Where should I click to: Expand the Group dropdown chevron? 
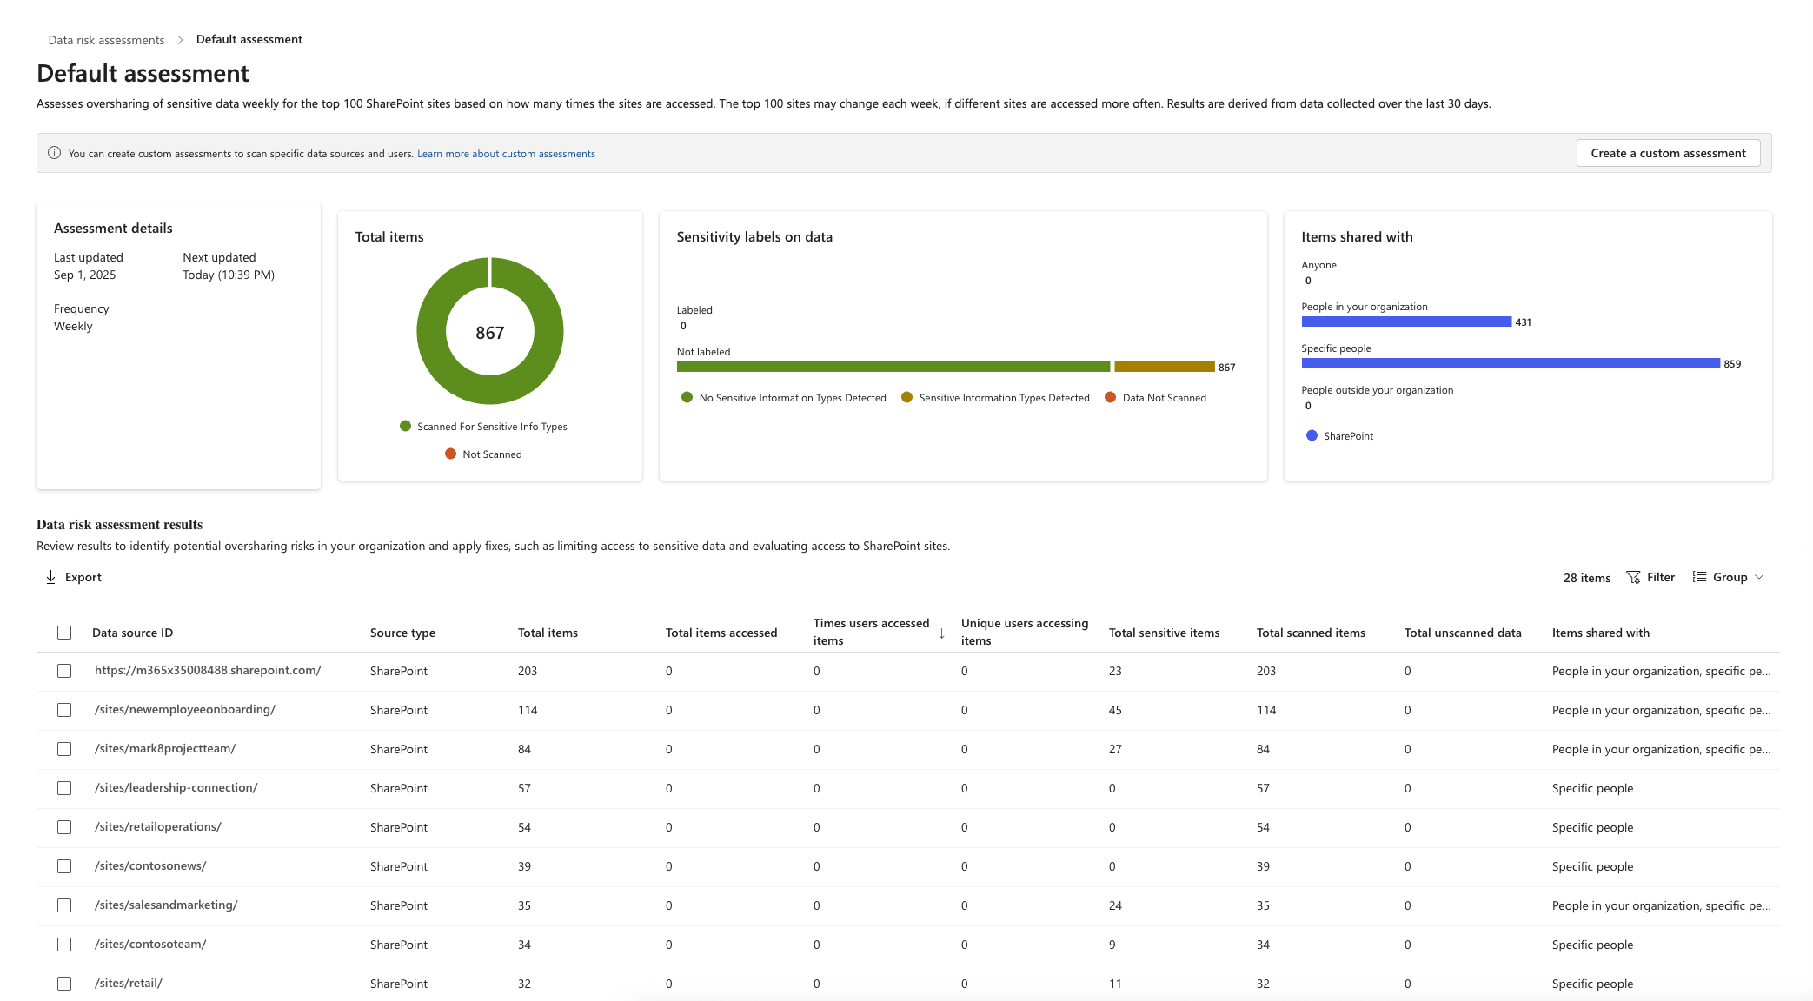tap(1759, 577)
